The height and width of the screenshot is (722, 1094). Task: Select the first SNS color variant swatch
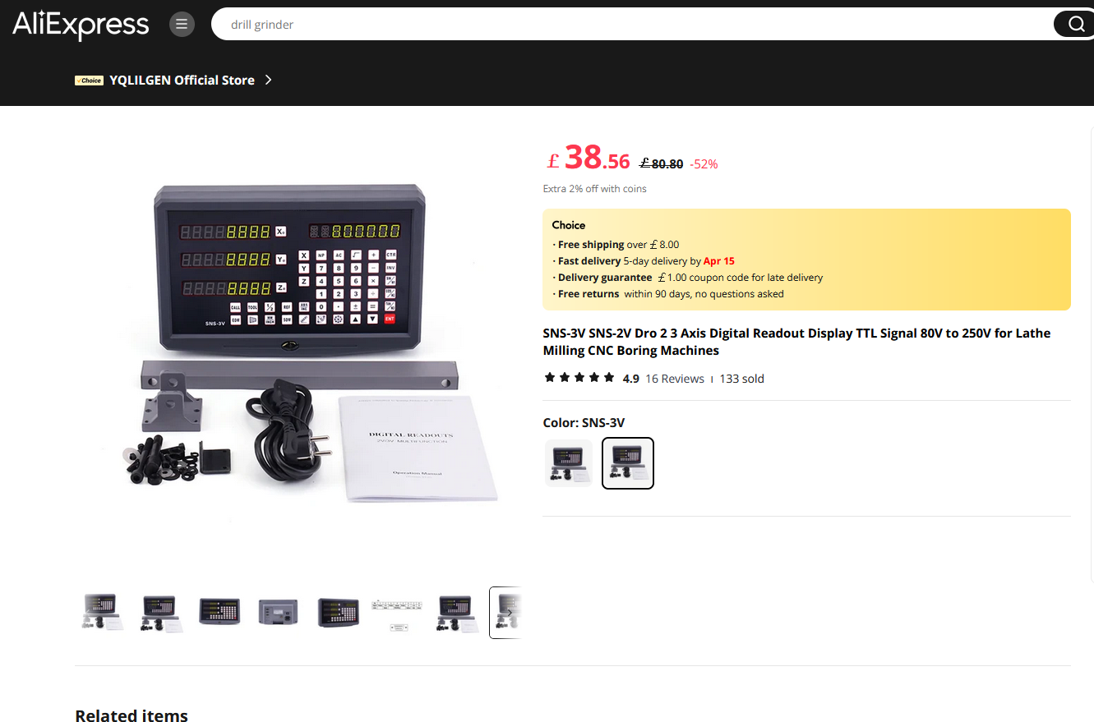pos(569,463)
